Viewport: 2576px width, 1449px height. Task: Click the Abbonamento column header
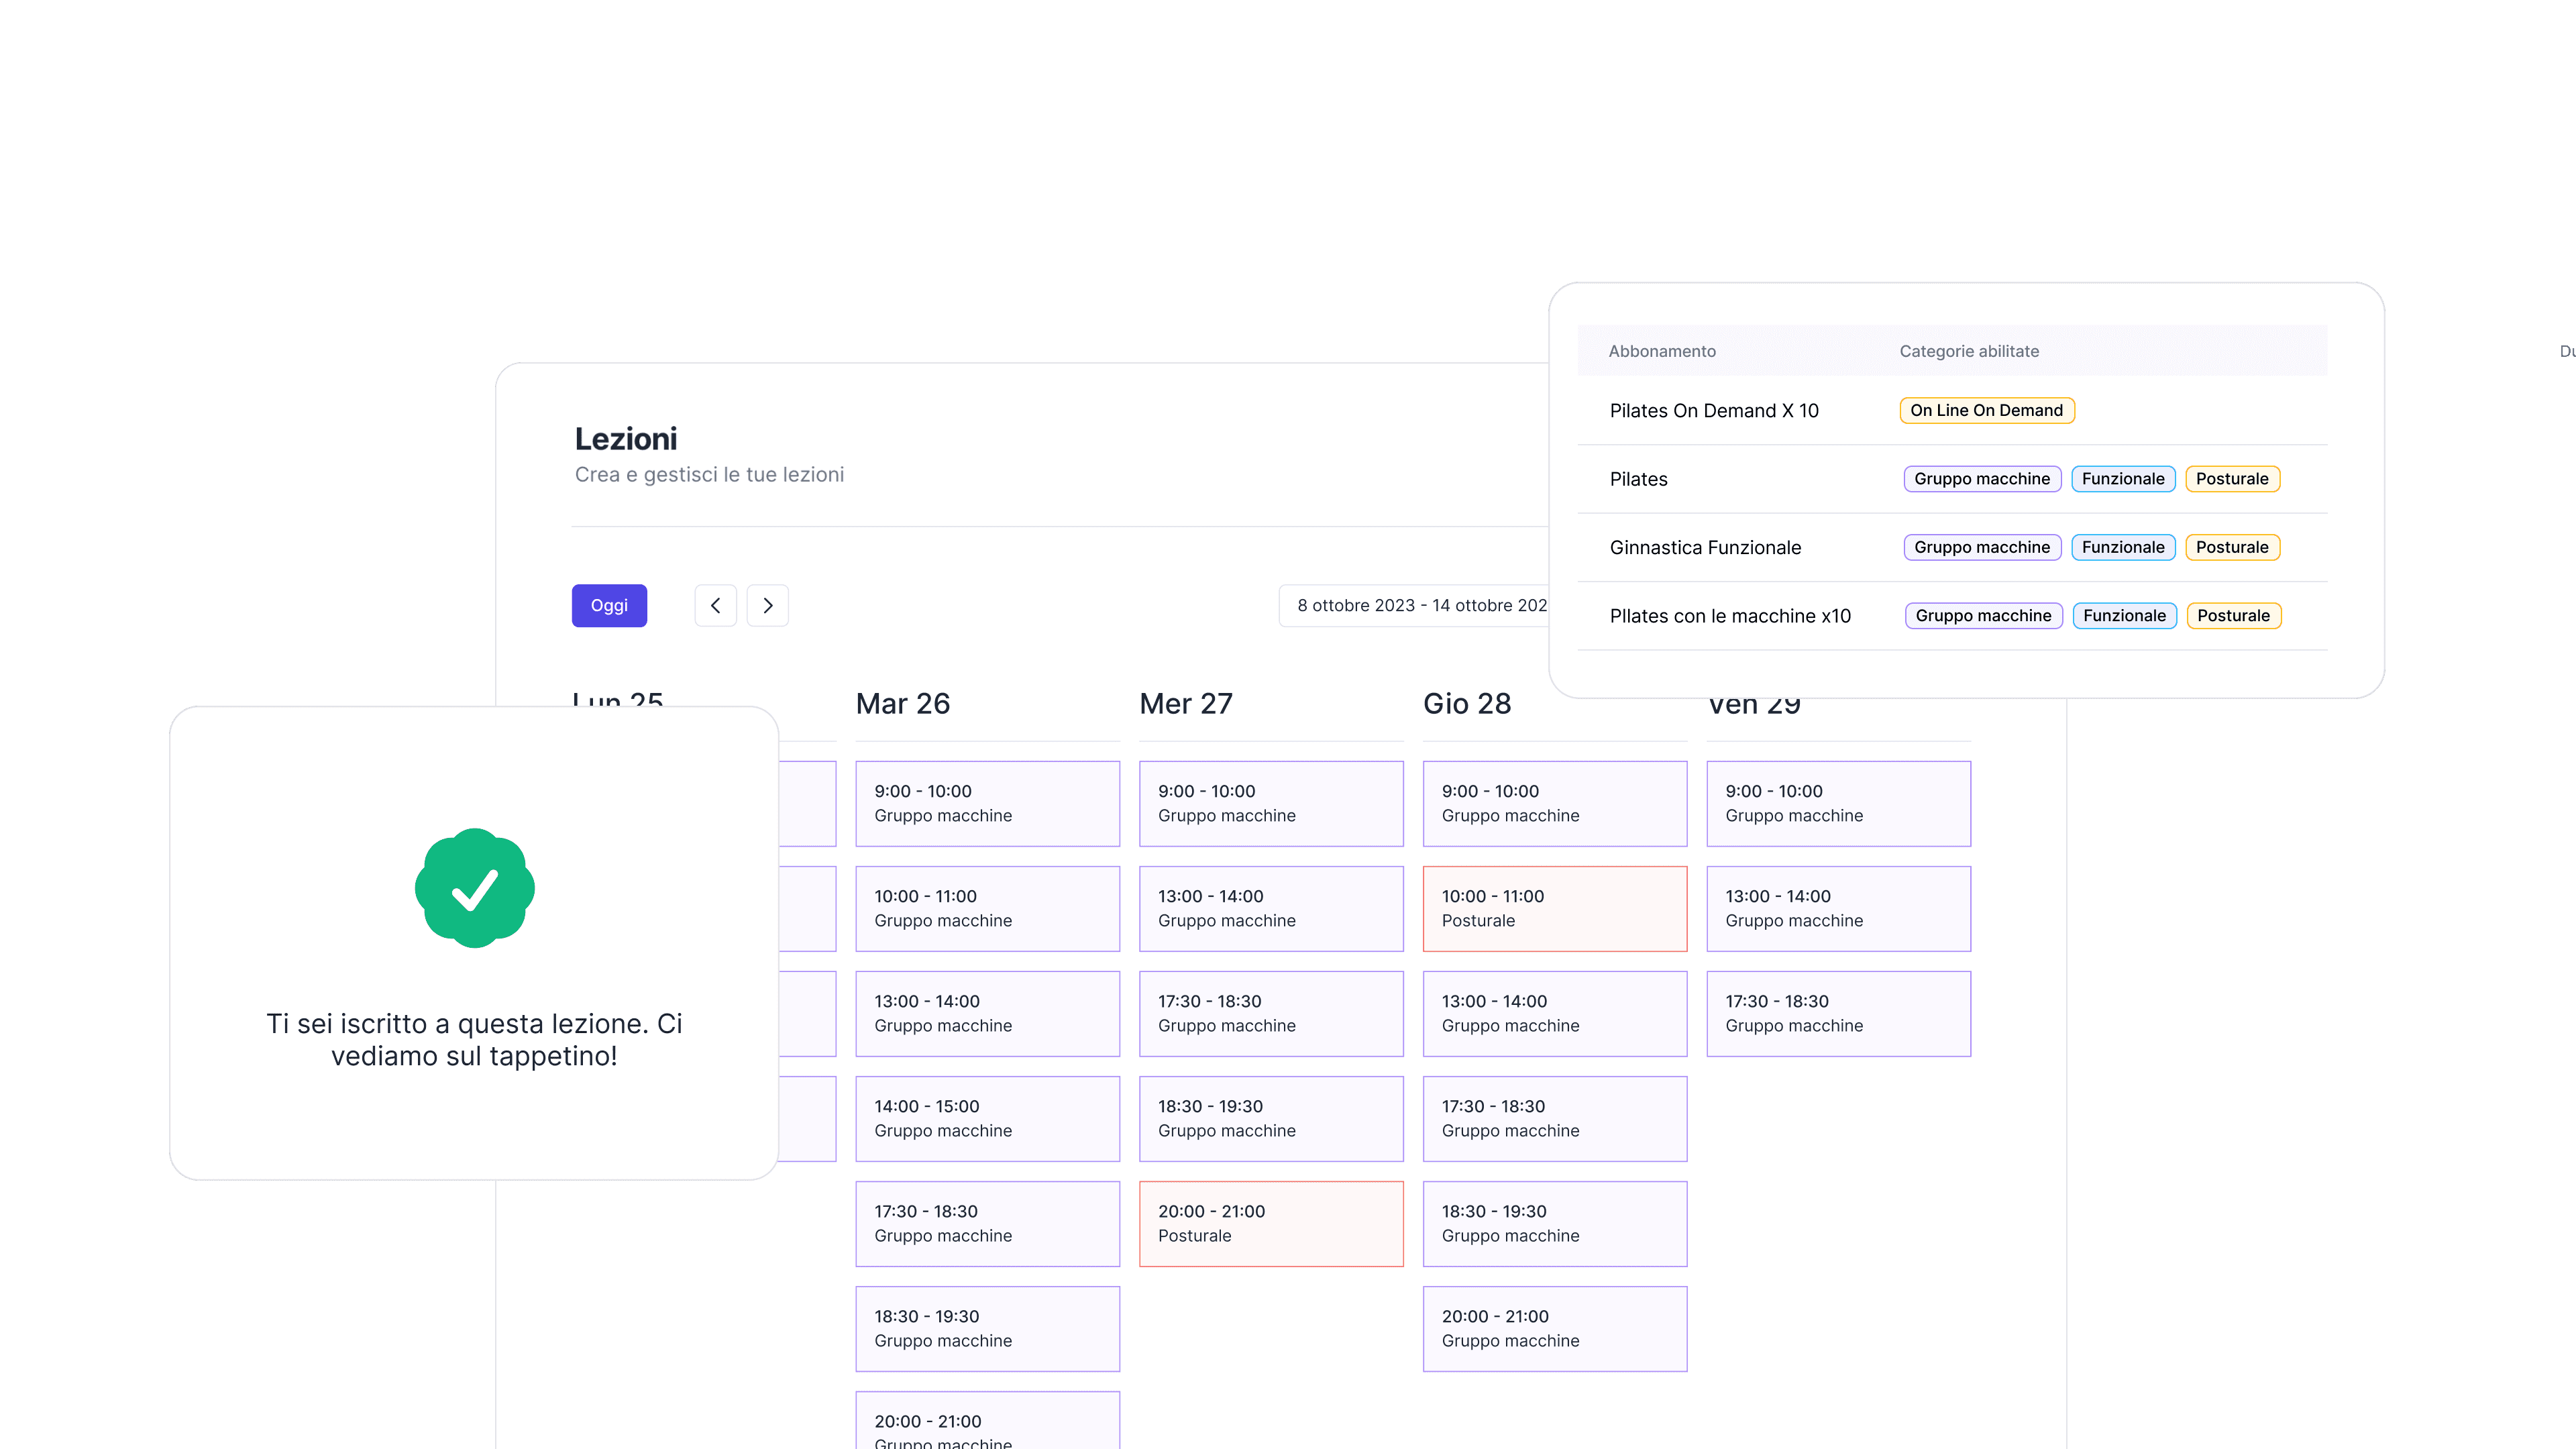coord(1661,351)
